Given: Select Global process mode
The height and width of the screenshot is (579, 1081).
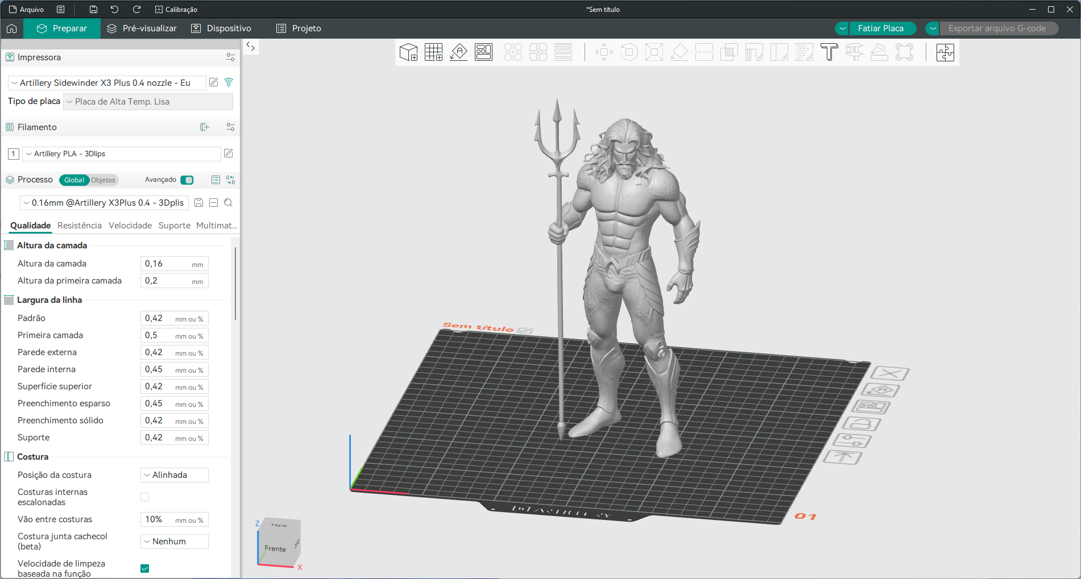Looking at the screenshot, I should pyautogui.click(x=74, y=180).
